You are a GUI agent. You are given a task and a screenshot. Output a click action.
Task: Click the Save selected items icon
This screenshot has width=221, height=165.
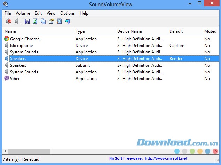point(27,22)
